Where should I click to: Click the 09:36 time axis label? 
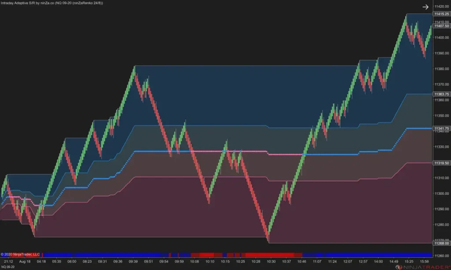(x=118, y=261)
